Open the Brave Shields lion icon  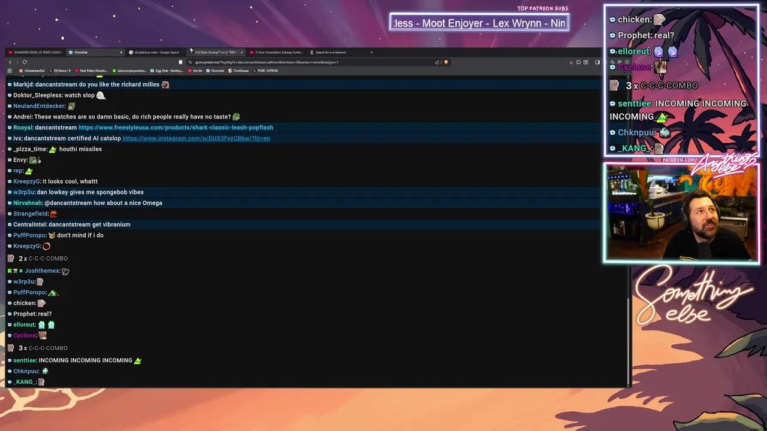(x=445, y=62)
